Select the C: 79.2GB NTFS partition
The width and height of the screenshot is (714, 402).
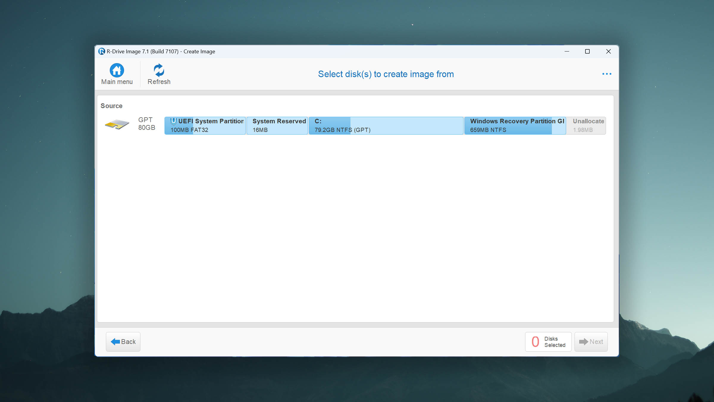386,126
